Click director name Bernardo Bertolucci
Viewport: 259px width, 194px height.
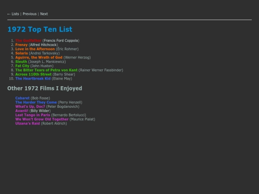pos(69,115)
